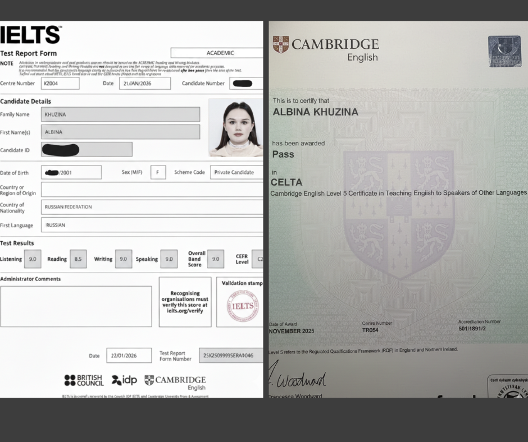Click the candidate photo on IELTS form
Viewport: 528px width, 442px height.
point(236,128)
